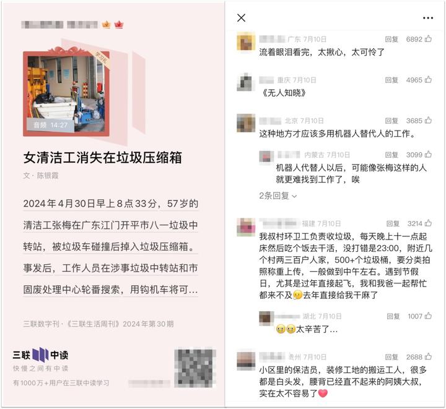This screenshot has height=409, width=446.
Task: Like the Hubei reply with 1007 likes
Action: click(x=429, y=316)
